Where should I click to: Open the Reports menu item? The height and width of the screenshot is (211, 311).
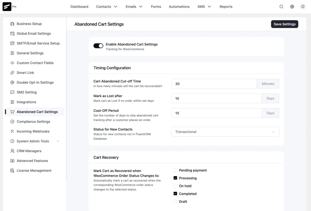tap(226, 7)
